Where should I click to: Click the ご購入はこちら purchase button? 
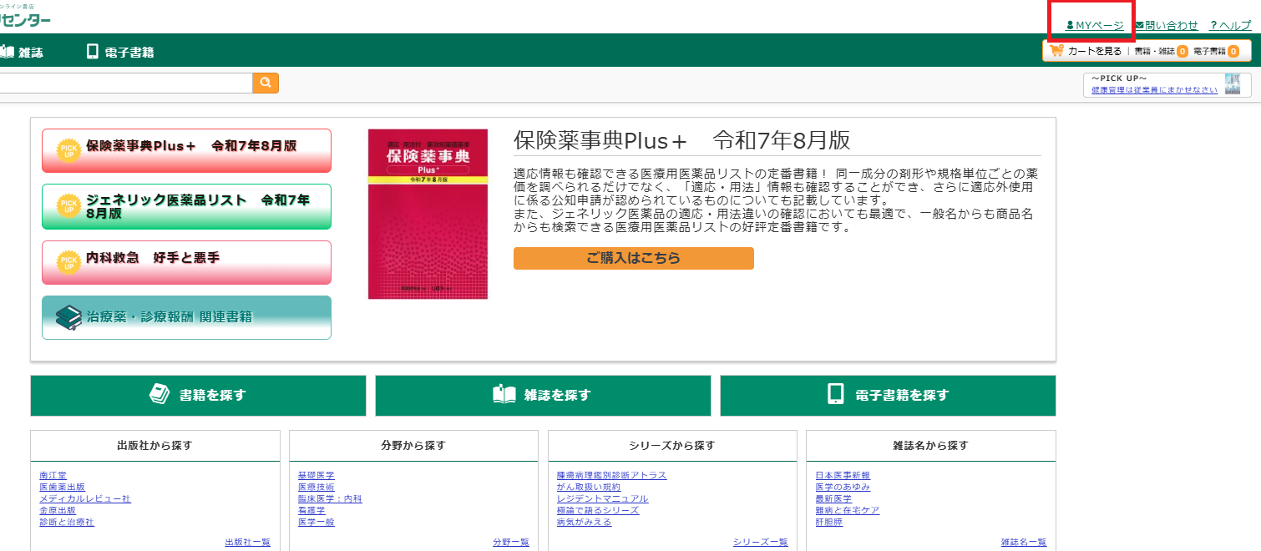(633, 258)
